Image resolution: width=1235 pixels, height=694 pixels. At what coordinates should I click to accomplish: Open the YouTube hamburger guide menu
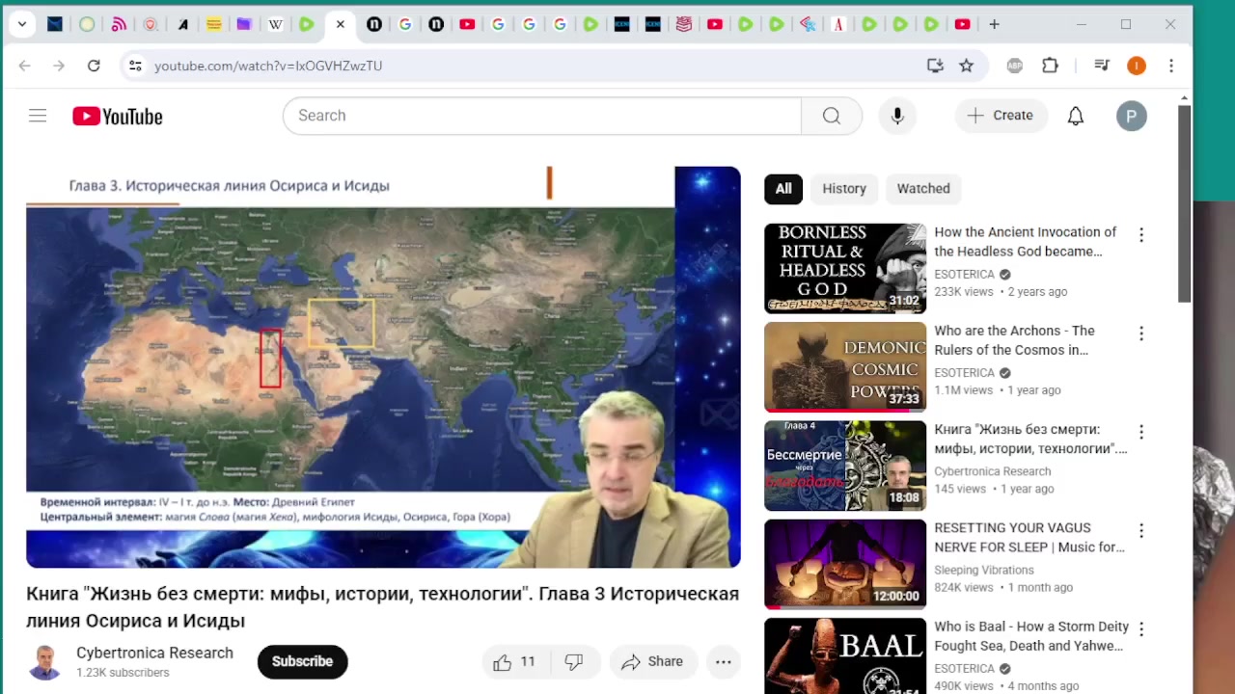(38, 116)
